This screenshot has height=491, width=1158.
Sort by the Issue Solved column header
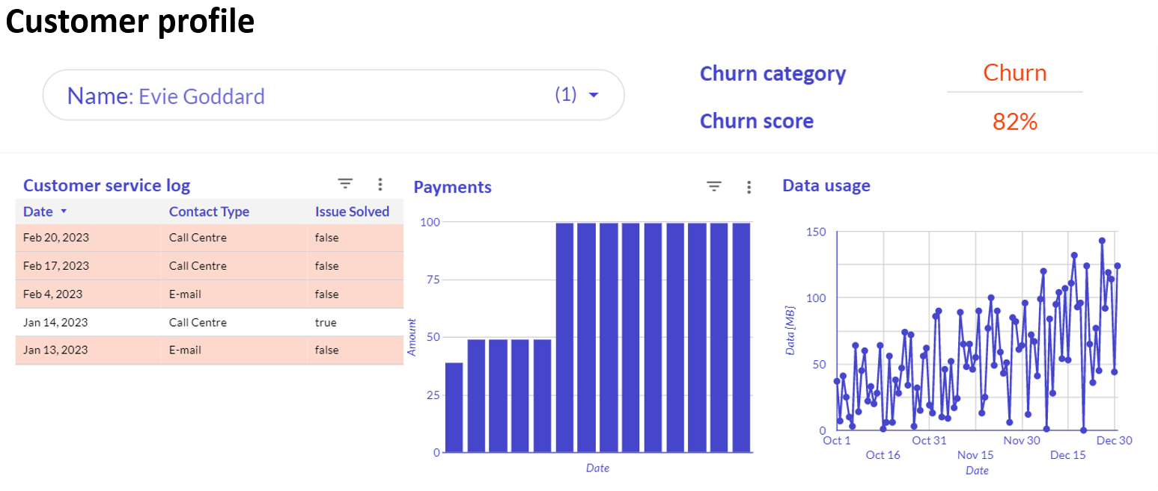coord(352,211)
